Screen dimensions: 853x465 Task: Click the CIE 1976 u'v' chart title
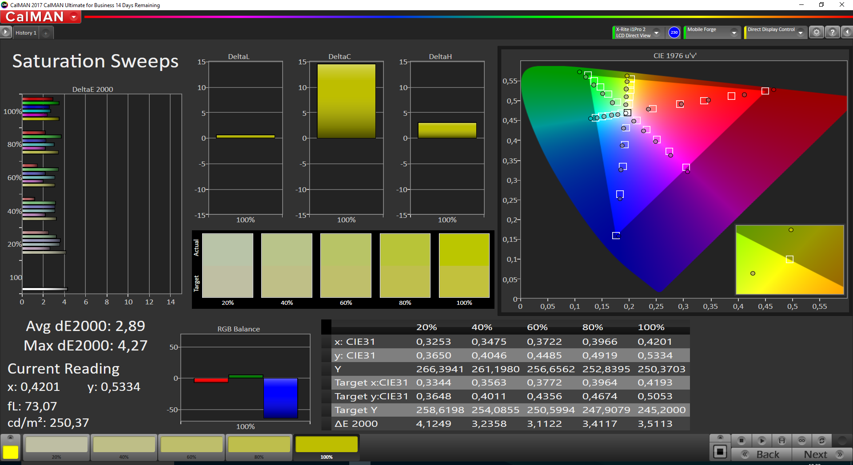click(x=674, y=55)
